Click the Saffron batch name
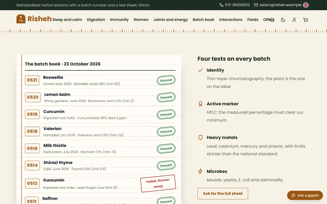 [x=50, y=198]
